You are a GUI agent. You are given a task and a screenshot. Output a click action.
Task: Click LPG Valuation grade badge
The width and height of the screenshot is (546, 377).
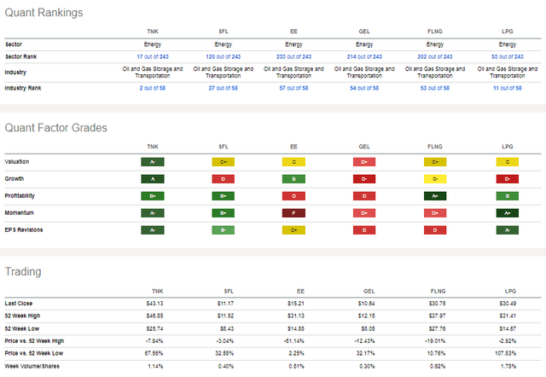(508, 162)
